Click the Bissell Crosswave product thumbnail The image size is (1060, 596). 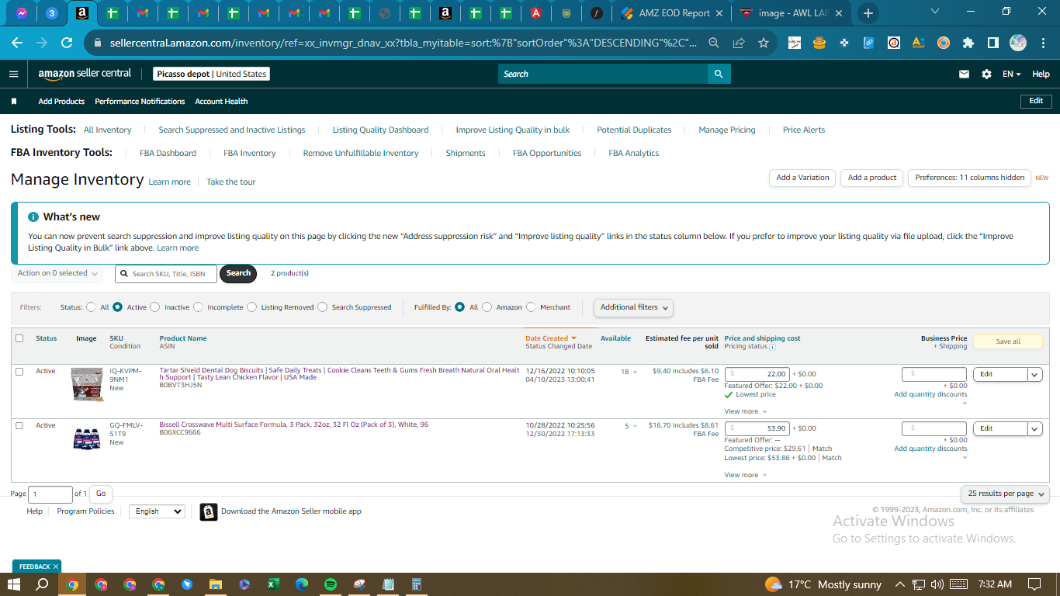pos(86,438)
